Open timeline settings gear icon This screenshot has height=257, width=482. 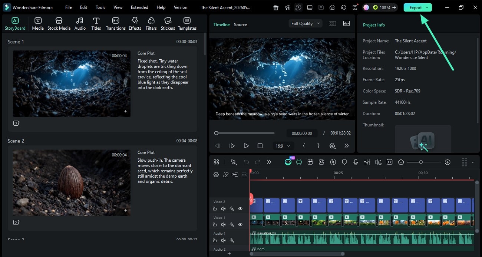(x=216, y=175)
